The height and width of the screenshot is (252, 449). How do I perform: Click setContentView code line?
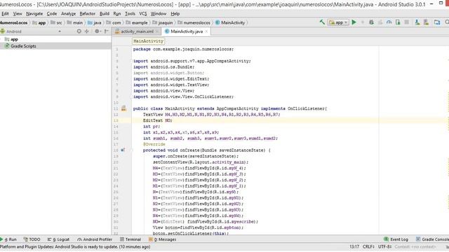(x=201, y=162)
